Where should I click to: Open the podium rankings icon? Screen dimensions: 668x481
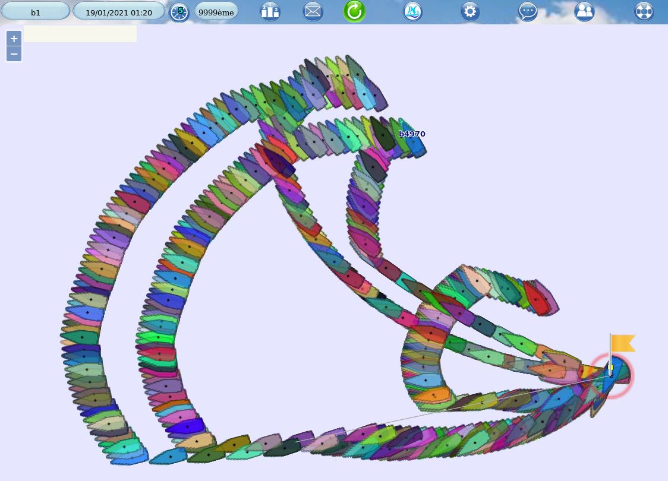pos(270,11)
